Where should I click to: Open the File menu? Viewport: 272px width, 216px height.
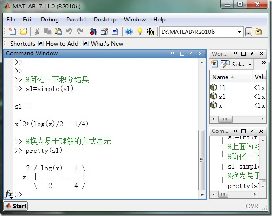11,20
